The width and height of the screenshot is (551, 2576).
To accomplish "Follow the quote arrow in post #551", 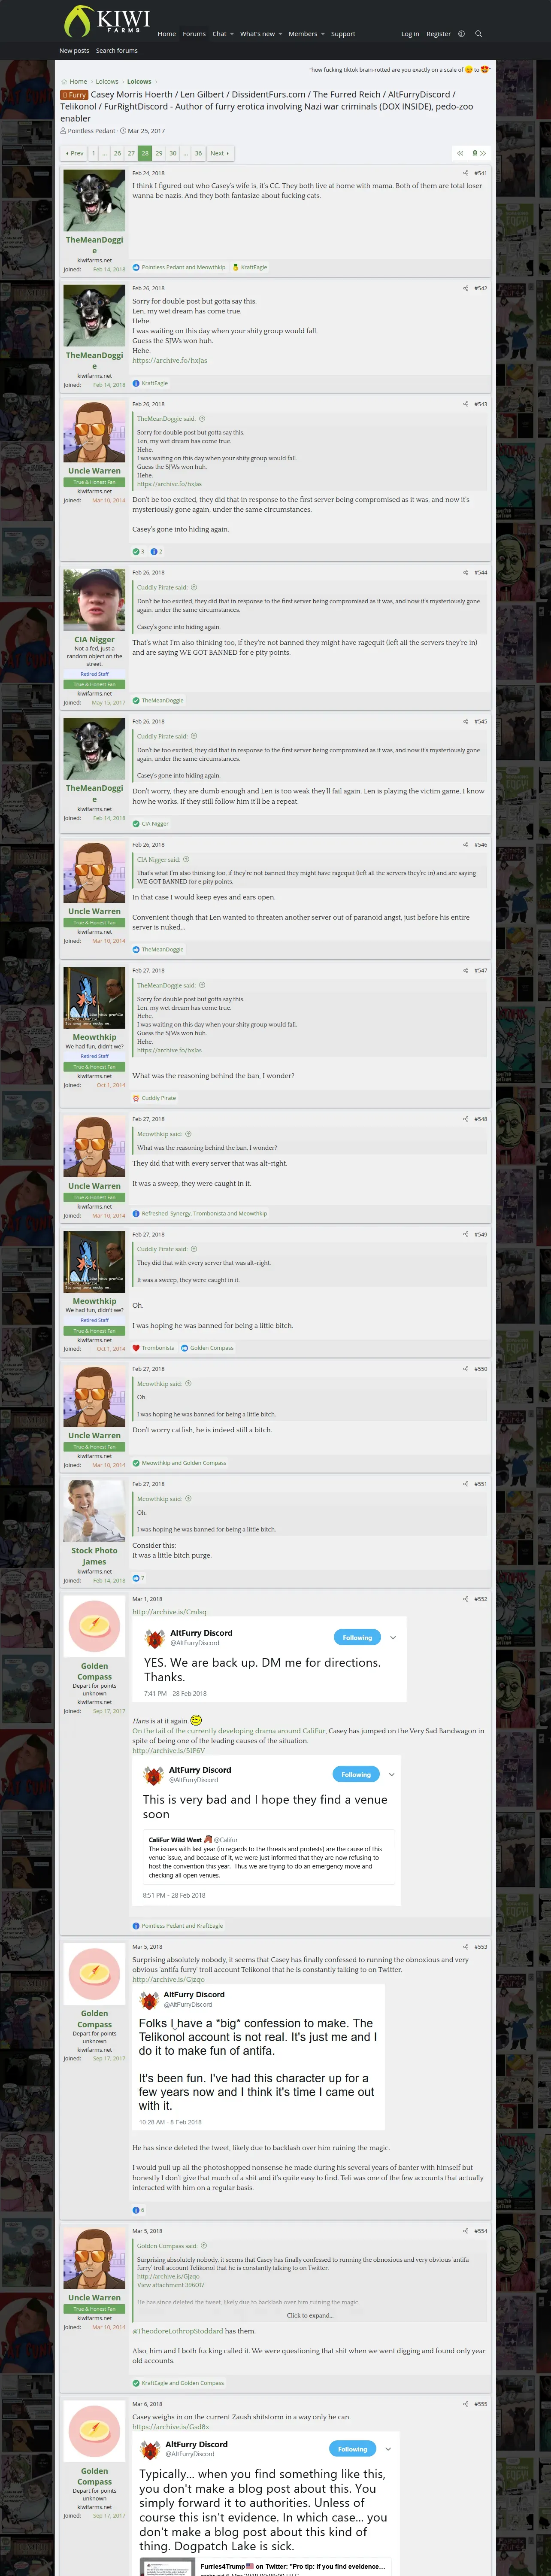I will click(188, 1499).
